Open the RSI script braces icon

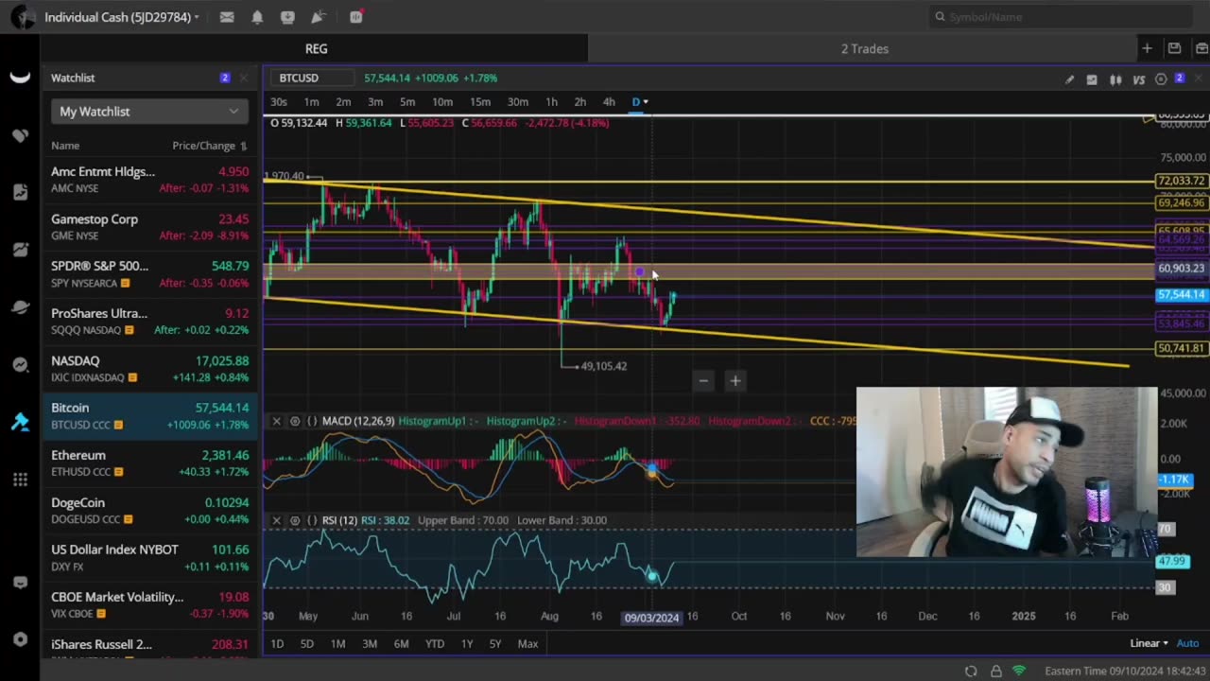click(312, 520)
